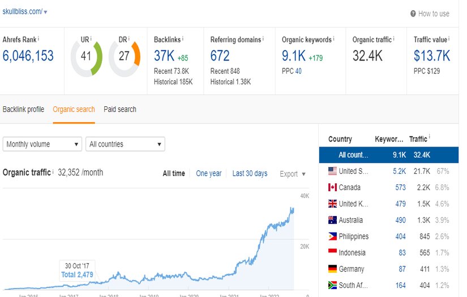Click info icon beside Organic keywords
467x297 pixels.
333,38
